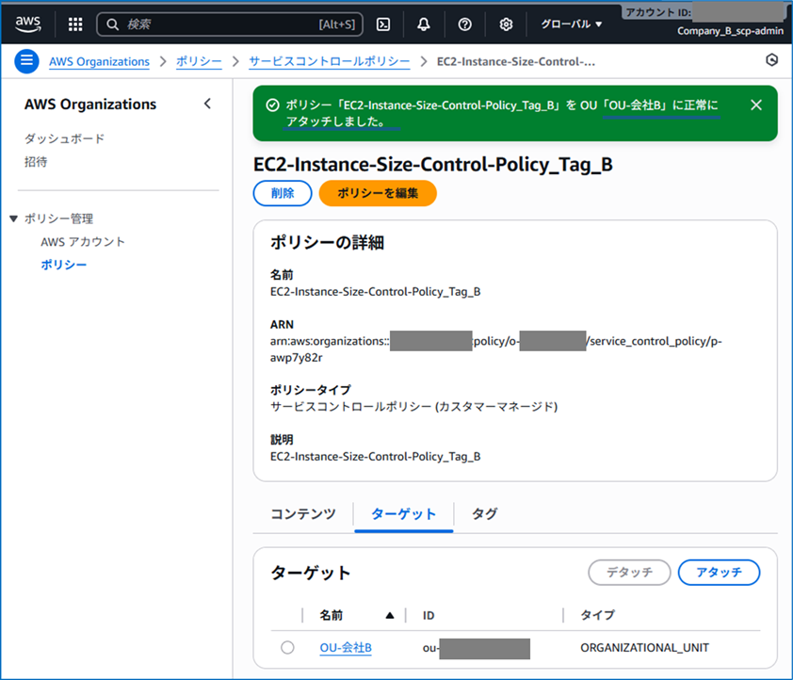Open the notifications bell

424,24
